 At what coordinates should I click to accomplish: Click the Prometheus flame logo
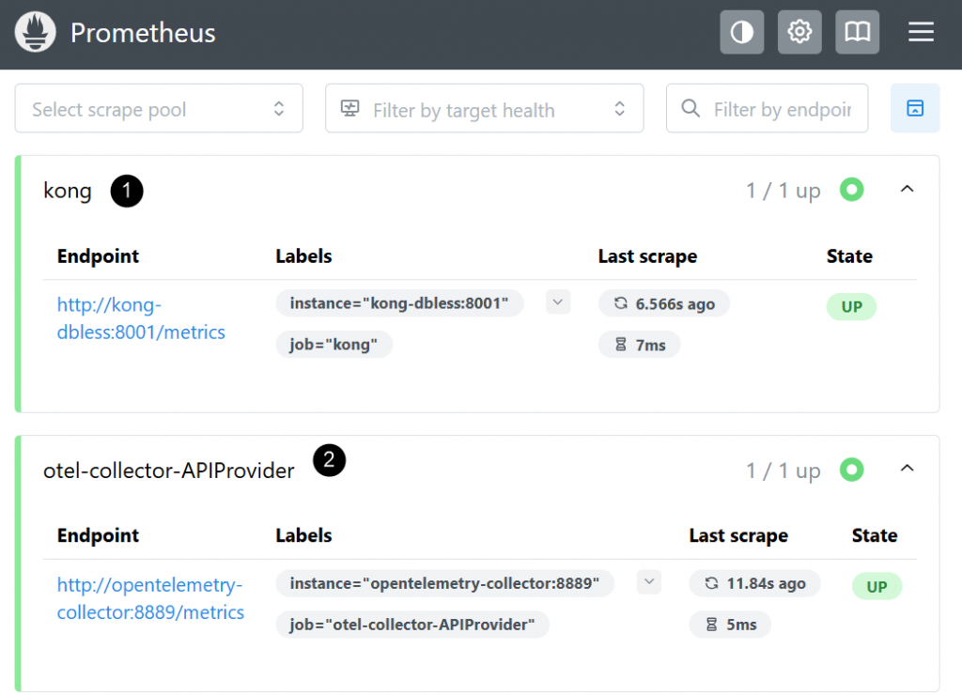[34, 33]
